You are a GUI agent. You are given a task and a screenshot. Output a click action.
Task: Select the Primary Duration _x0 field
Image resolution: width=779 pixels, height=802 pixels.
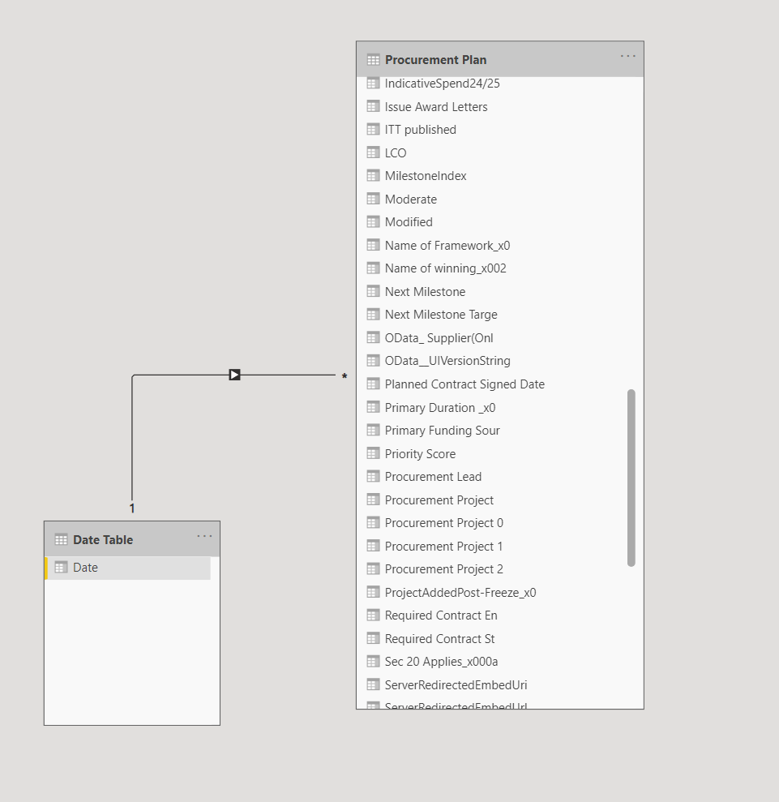point(439,408)
